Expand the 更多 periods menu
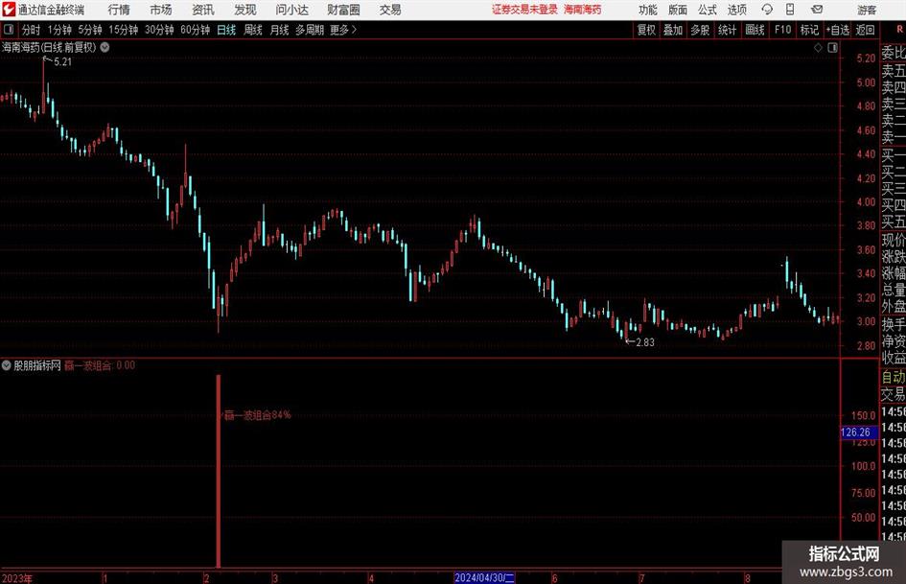Viewport: 906px width, 584px height. [343, 30]
